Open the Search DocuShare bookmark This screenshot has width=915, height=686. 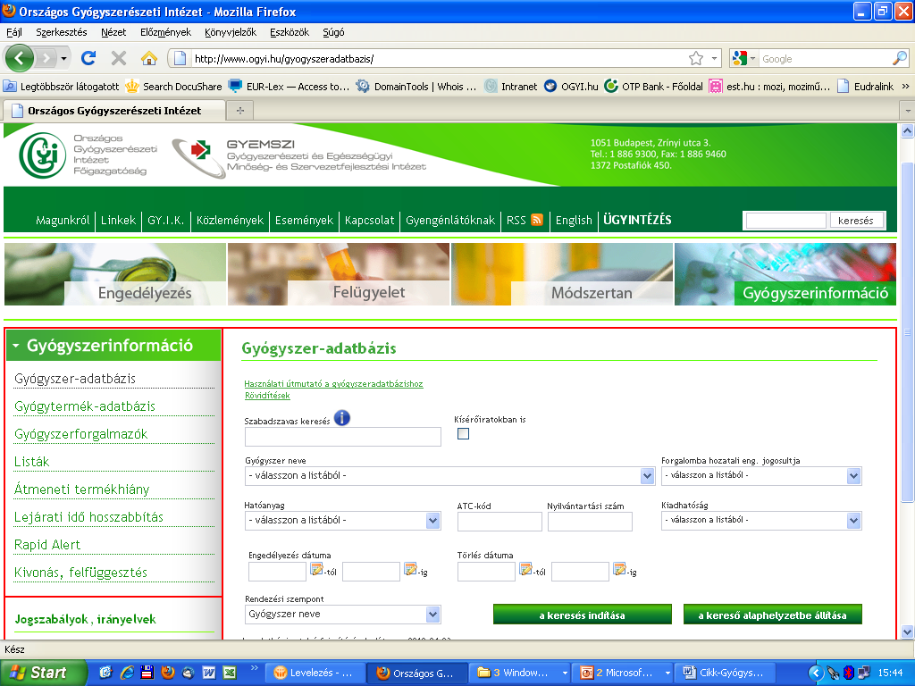174,87
